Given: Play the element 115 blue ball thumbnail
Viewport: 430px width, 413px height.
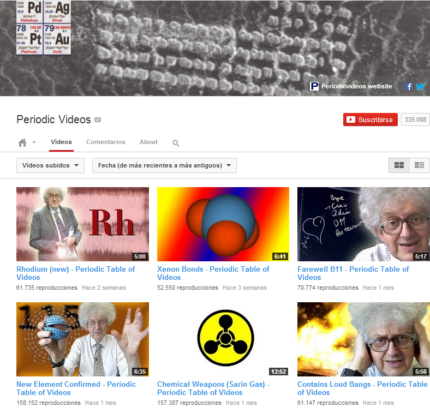Looking at the screenshot, I should 82,339.
